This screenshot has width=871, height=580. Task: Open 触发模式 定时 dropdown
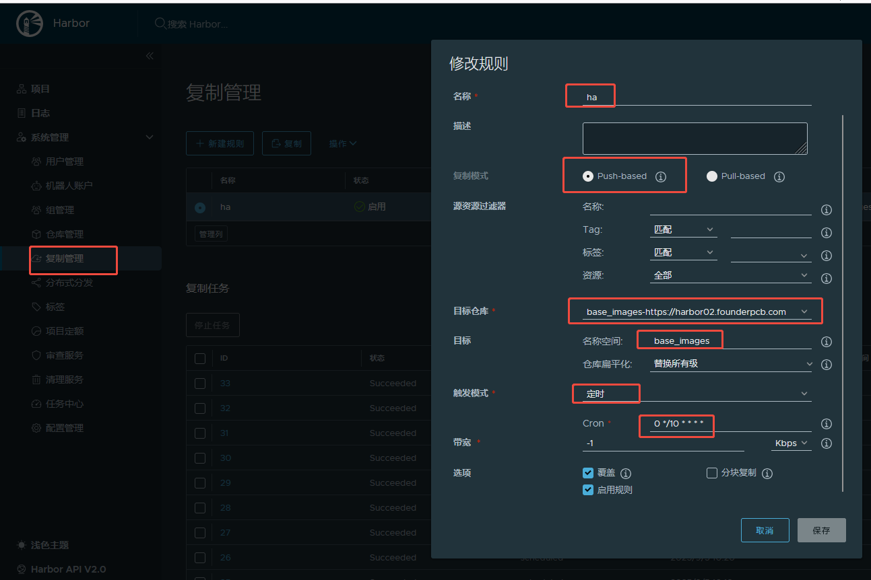(697, 394)
